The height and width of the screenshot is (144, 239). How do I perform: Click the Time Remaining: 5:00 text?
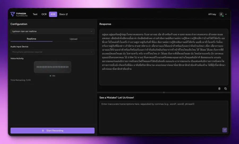[20, 80]
